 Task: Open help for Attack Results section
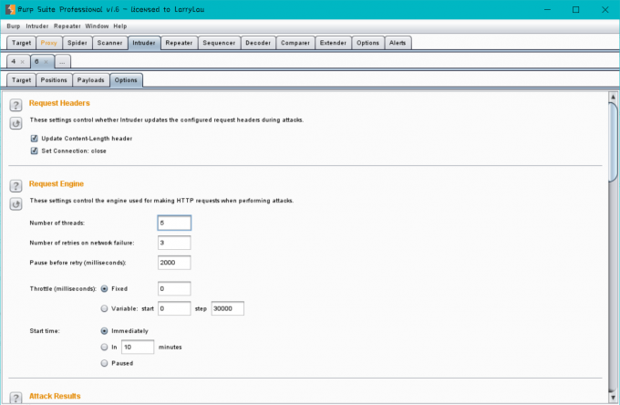(15, 398)
